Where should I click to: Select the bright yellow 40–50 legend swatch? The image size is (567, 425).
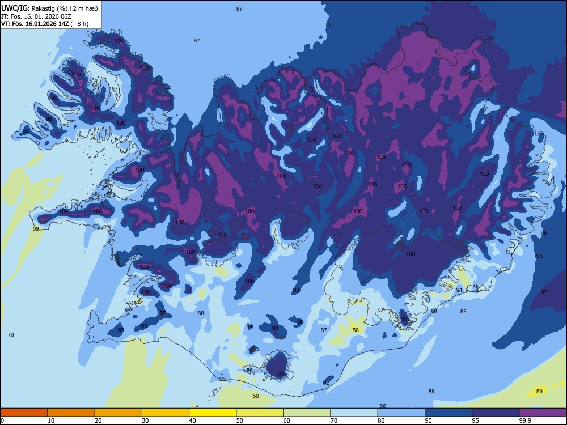coord(213,413)
